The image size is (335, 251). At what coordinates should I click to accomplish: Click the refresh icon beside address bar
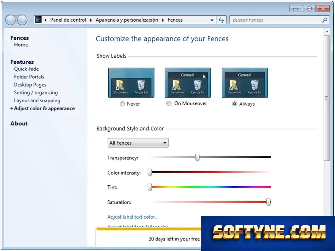(x=221, y=20)
